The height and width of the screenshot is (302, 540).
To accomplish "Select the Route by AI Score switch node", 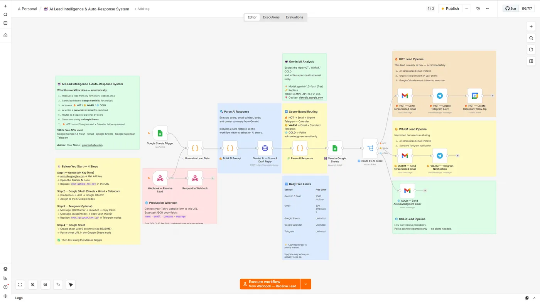I will point(370,148).
